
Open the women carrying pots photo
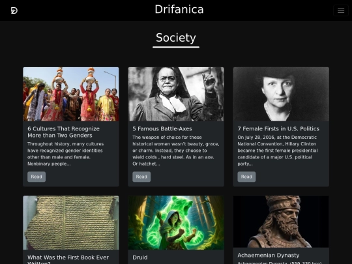point(71,94)
